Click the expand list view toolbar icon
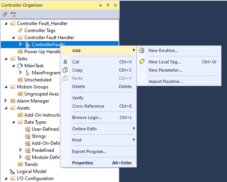This screenshot has width=227, height=182. 13,14
